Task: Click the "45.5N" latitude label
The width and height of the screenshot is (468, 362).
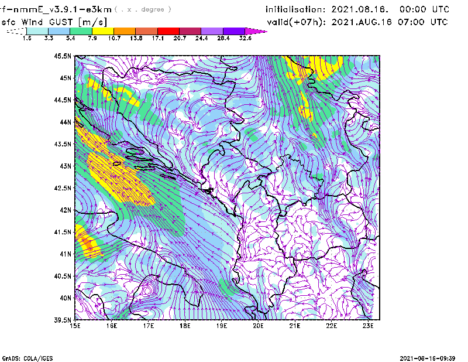Action: [63, 56]
